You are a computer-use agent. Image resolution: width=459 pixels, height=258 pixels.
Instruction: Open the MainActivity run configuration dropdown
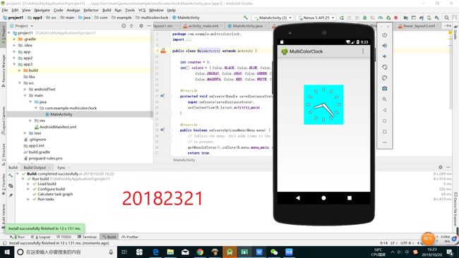coord(273,18)
